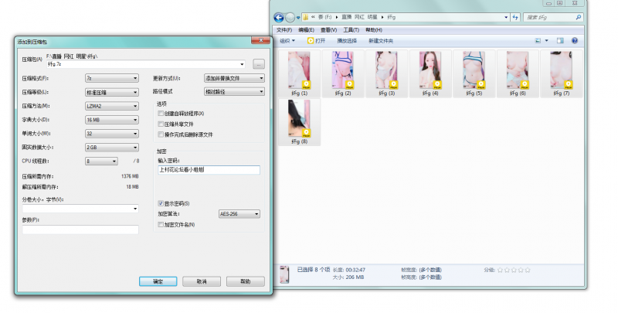Click the 输入密码 text field
Viewport: 618px width, 313px height.
click(209, 170)
